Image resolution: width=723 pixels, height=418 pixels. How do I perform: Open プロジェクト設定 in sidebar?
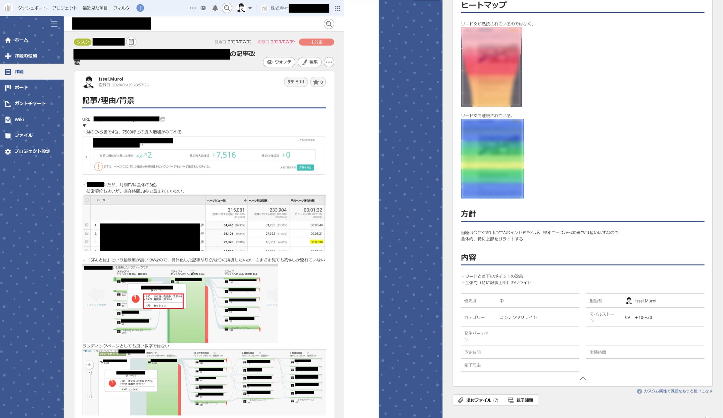(32, 151)
